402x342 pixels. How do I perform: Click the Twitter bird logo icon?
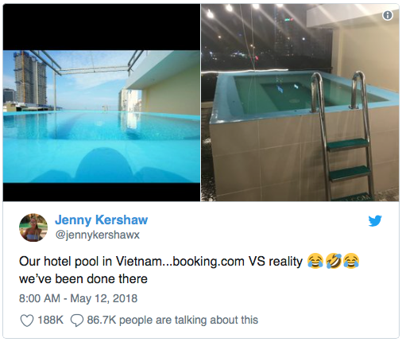coord(375,220)
